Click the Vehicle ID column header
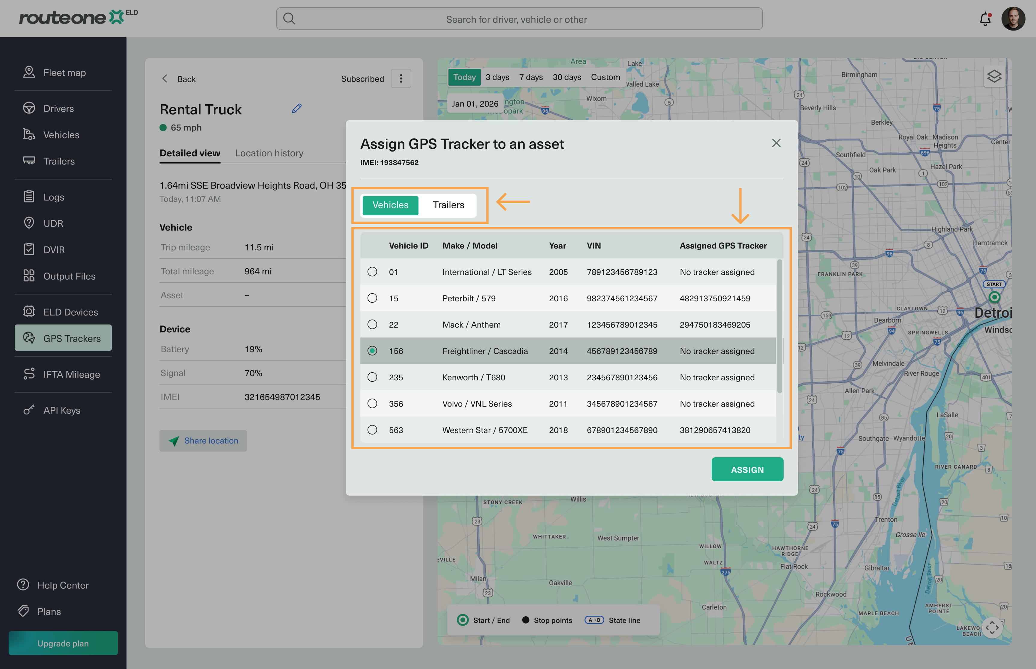This screenshot has height=669, width=1036. coord(409,246)
